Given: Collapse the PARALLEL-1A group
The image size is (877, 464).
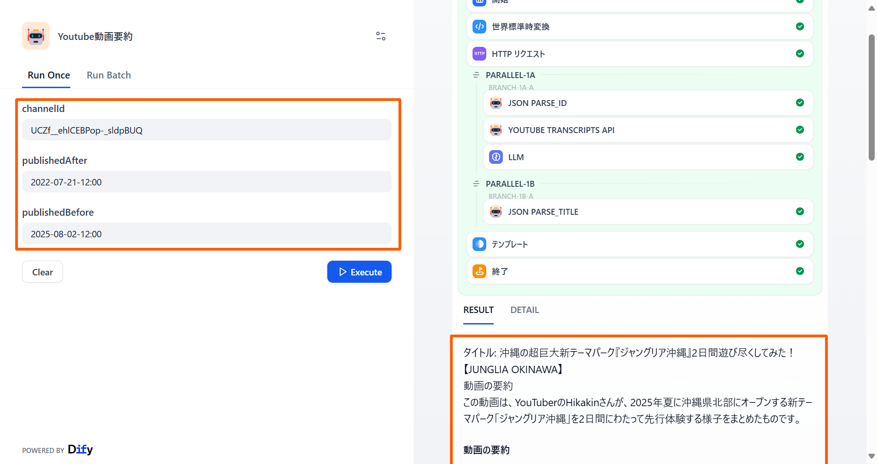Looking at the screenshot, I should tap(476, 75).
